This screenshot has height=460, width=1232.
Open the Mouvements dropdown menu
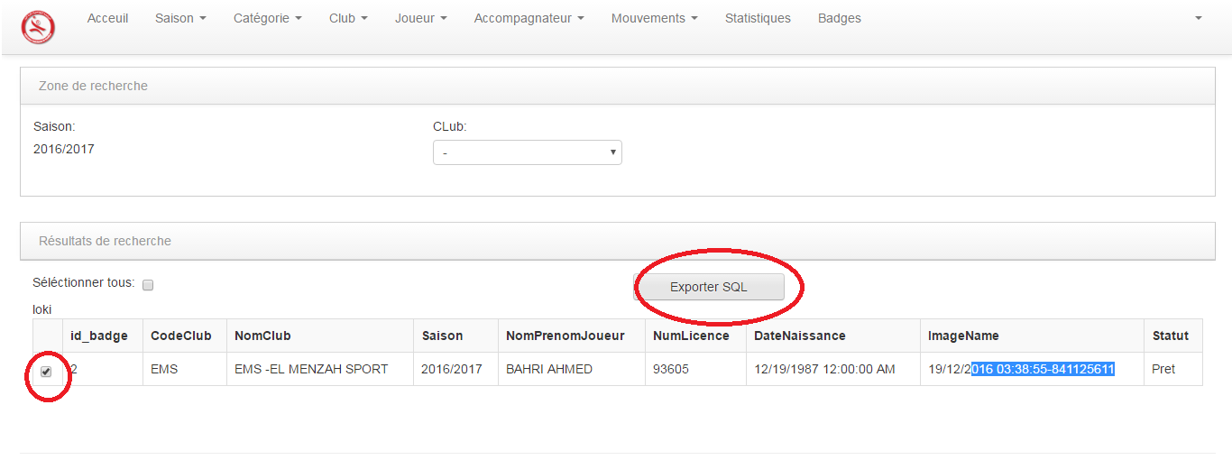tap(654, 18)
